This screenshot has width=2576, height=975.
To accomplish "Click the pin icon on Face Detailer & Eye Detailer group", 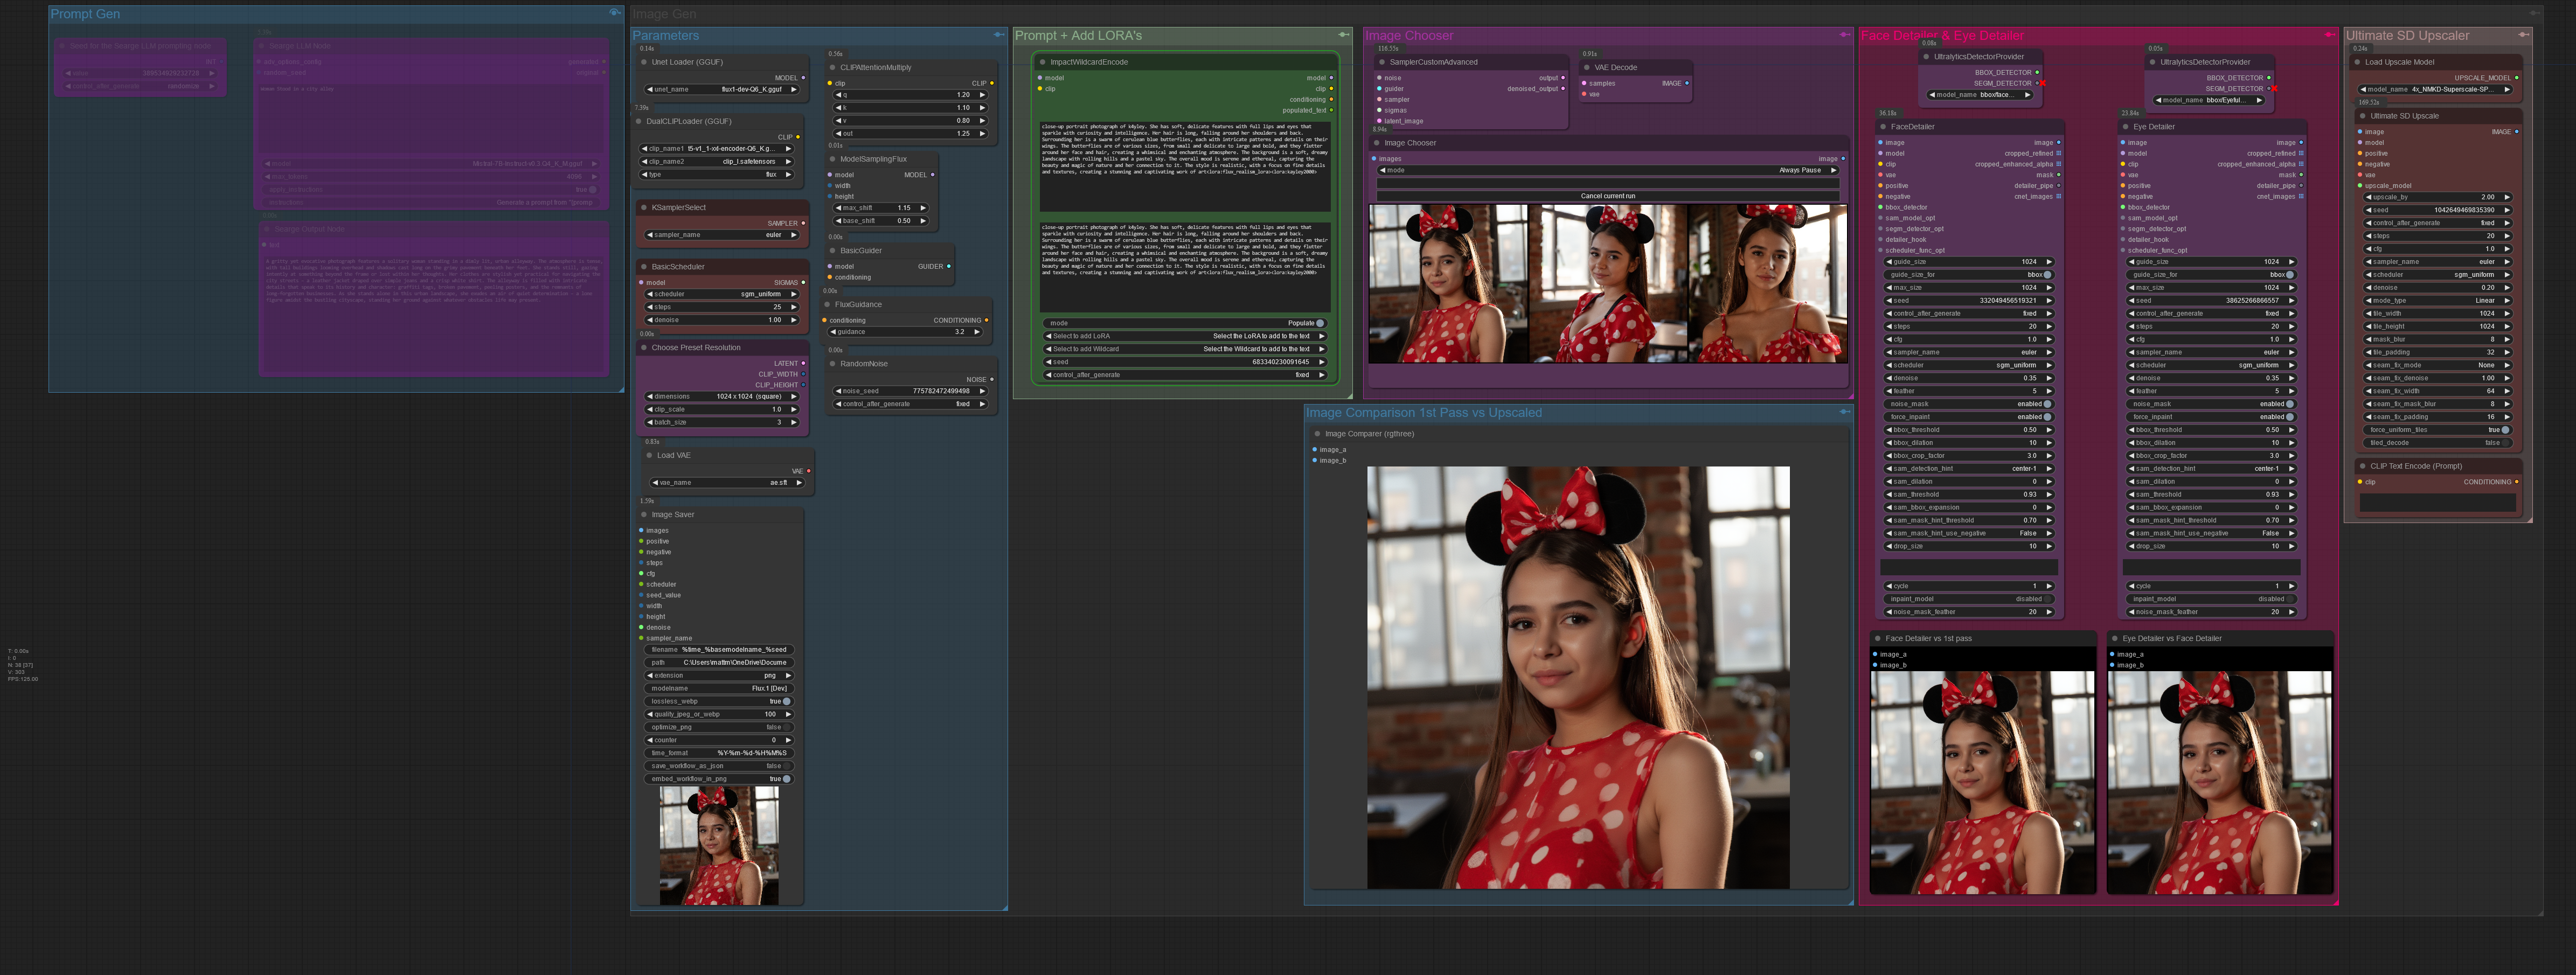I will (x=2329, y=35).
